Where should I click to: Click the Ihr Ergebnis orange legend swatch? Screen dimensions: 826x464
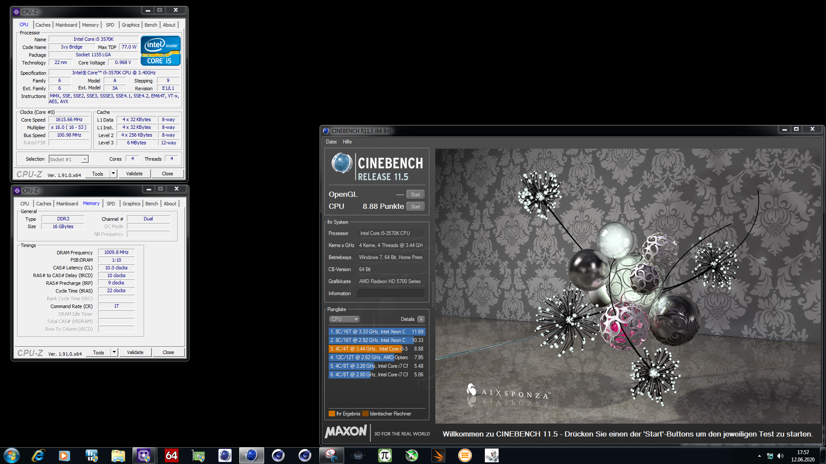[x=332, y=414]
